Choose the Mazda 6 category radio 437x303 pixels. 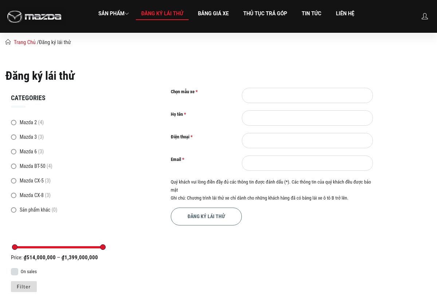(14, 151)
